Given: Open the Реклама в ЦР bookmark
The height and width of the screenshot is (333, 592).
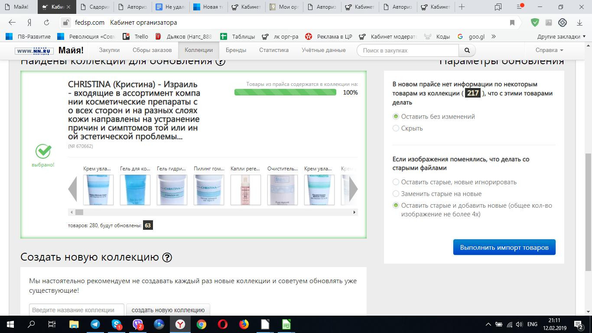Looking at the screenshot, I should pos(329,36).
